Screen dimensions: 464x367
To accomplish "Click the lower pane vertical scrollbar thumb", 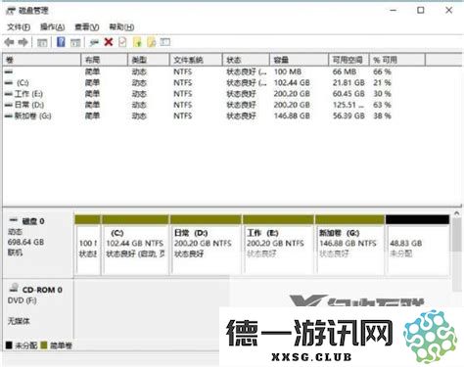I will 457,235.
